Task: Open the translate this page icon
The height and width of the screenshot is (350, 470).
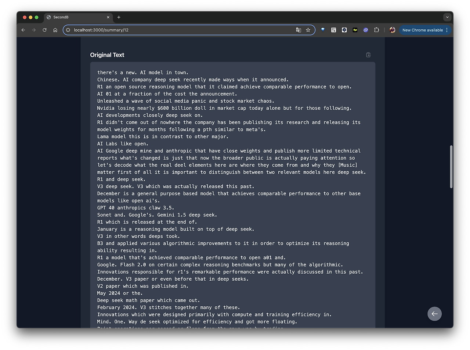Action: coord(299,30)
